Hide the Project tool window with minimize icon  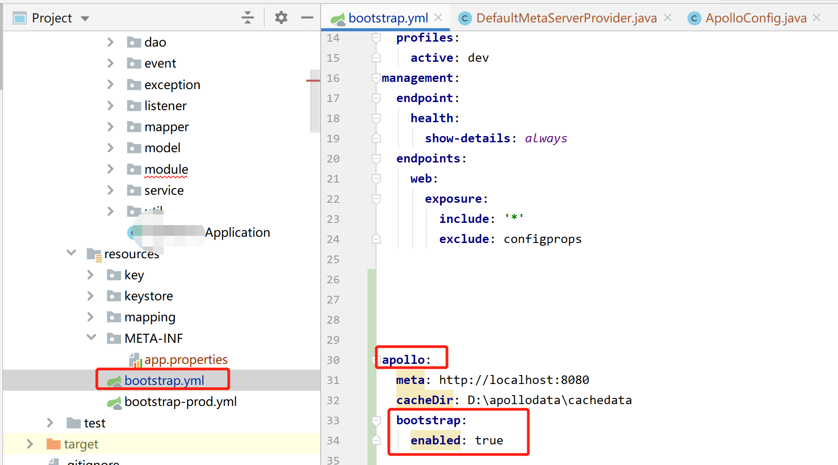pos(307,17)
